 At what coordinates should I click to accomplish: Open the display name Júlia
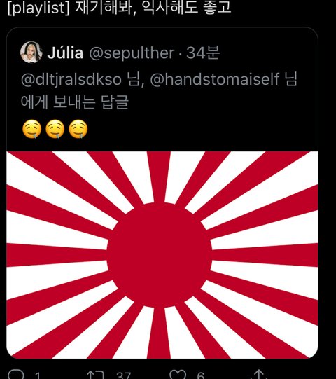[65, 53]
